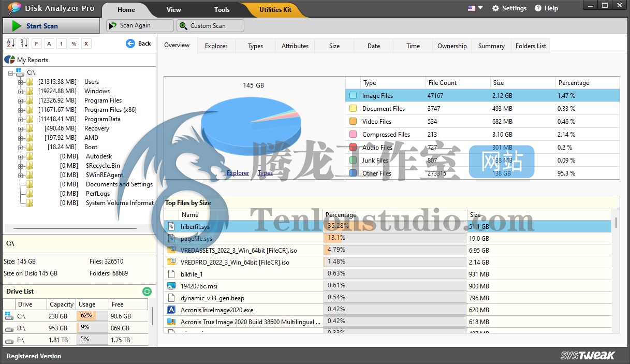Expand the ProgramData folder node
The width and height of the screenshot is (630, 364).
point(21,119)
